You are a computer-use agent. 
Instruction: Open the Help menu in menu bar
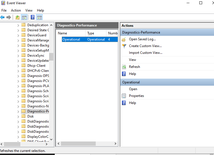(40, 10)
